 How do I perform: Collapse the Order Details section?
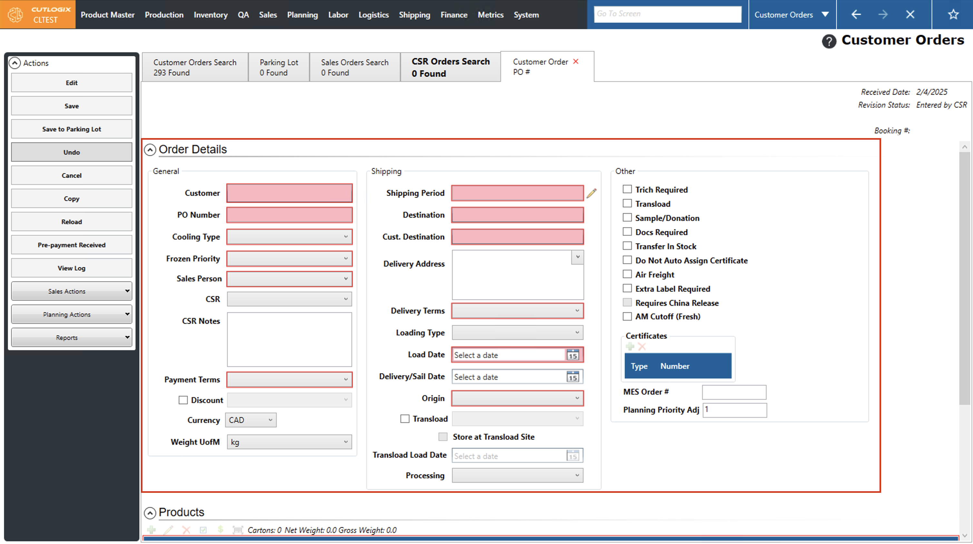(x=150, y=150)
